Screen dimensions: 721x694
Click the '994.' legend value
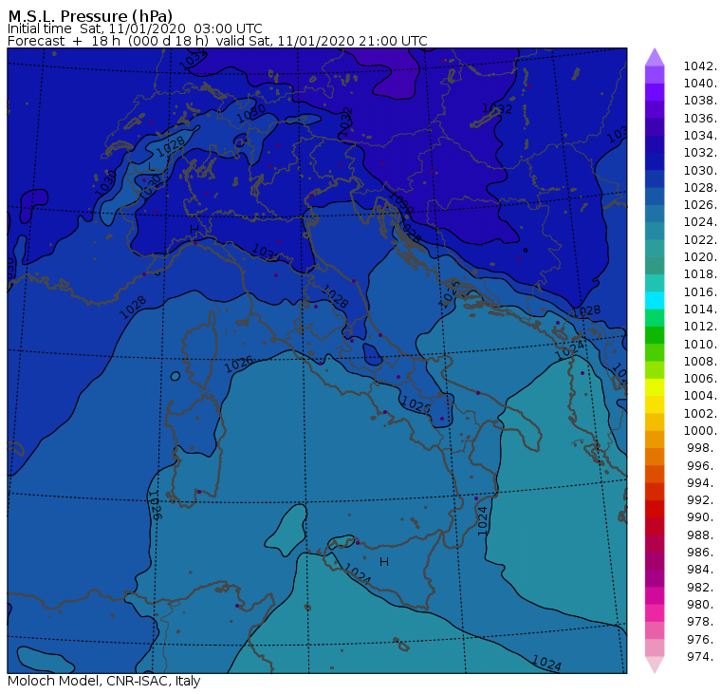(x=702, y=483)
